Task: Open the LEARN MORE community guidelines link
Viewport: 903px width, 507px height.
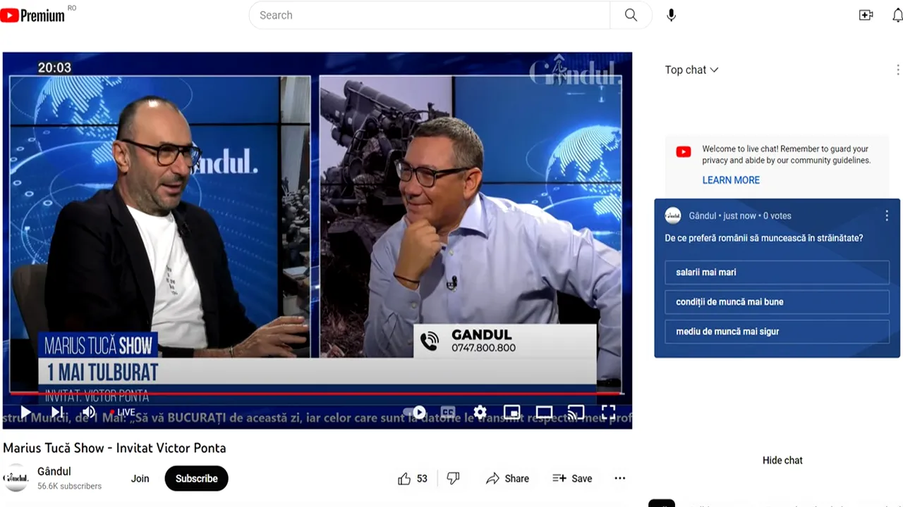Action: click(x=731, y=180)
